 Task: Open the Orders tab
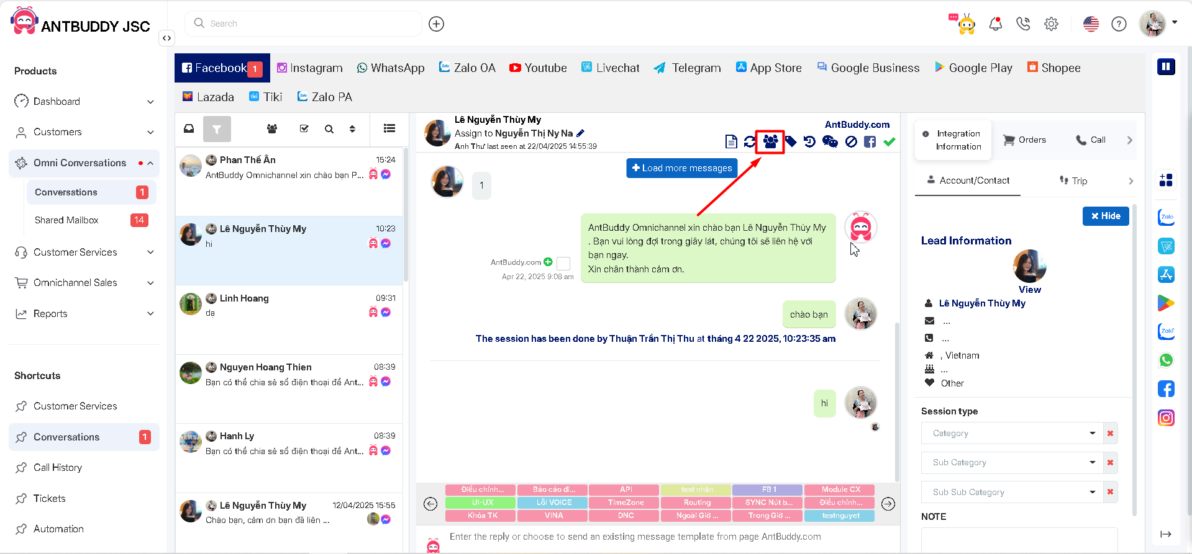(1025, 140)
